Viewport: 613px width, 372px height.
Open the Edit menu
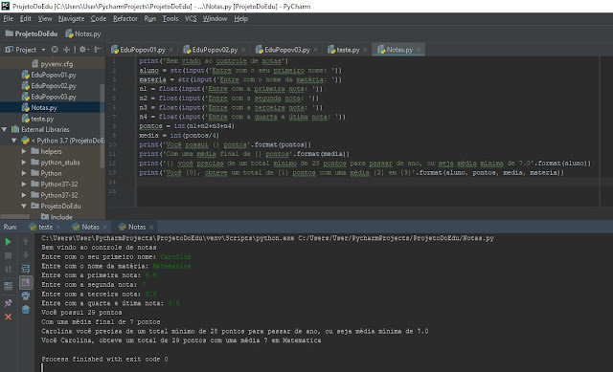(26, 19)
